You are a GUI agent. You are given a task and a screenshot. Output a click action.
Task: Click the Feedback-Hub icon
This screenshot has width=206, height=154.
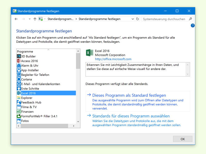(19, 102)
